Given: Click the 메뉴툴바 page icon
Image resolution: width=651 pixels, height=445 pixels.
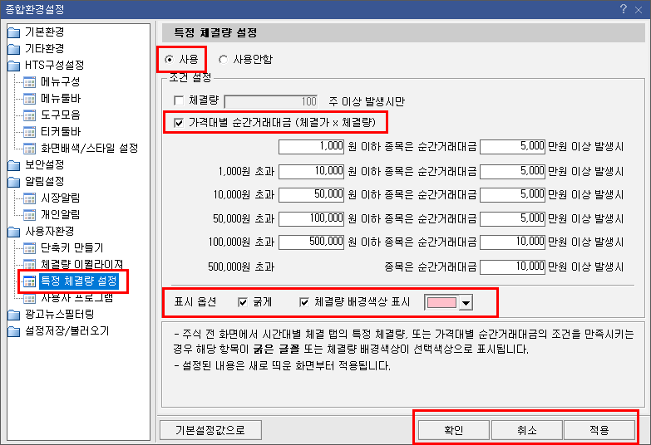Looking at the screenshot, I should [x=29, y=99].
